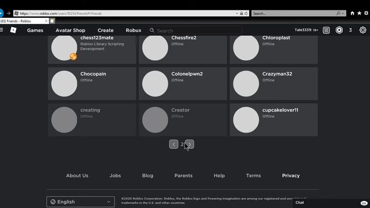Open a new browser tab

(53, 21)
